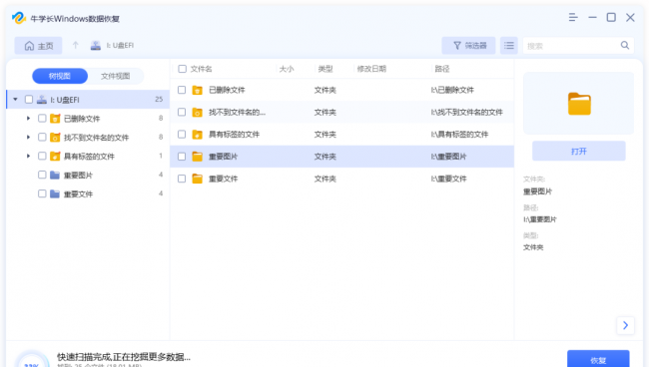Image resolution: width=649 pixels, height=367 pixels.
Task: Check the 具有标签的文件 row in file list
Action: (182, 134)
